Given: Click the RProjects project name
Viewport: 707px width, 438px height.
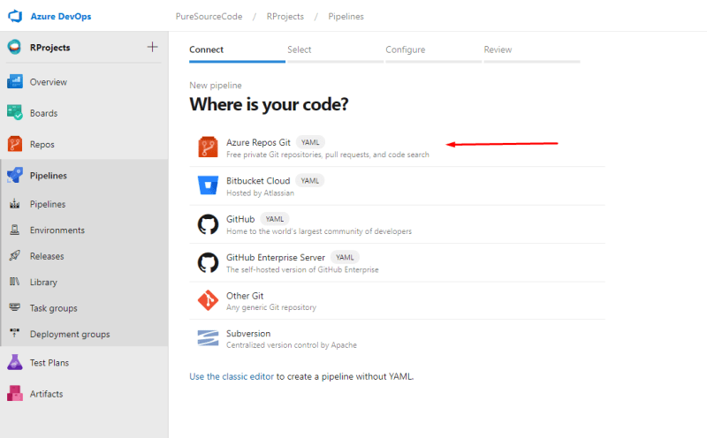Looking at the screenshot, I should pyautogui.click(x=50, y=48).
